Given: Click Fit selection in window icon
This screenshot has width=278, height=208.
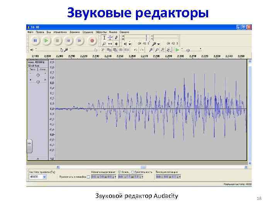Looking at the screenshot, I should pos(163,50).
